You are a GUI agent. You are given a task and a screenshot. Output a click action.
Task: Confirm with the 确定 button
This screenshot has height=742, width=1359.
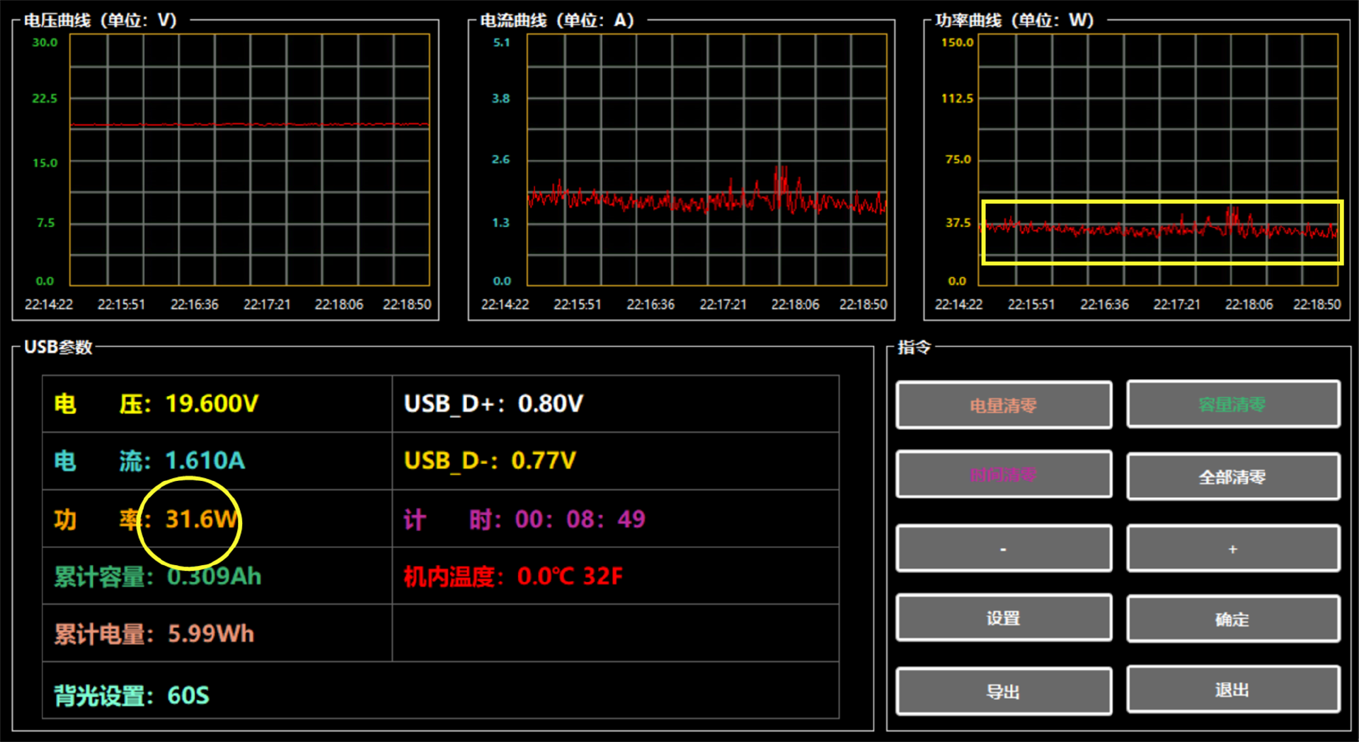[x=1233, y=619]
